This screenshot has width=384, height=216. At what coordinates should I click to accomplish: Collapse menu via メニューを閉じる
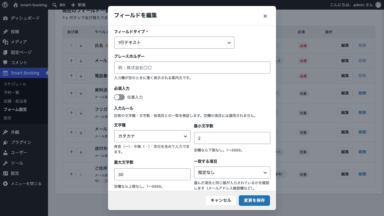coord(24,183)
